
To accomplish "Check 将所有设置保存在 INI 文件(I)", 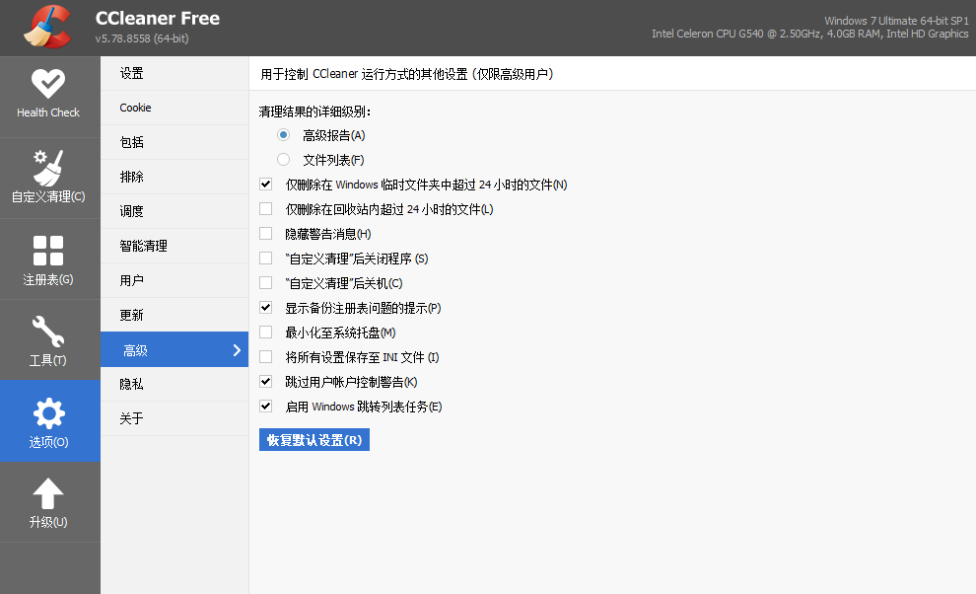I will [265, 357].
